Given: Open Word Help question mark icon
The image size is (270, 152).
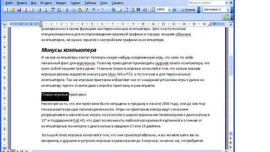Looking at the screenshot, I should (174, 10).
